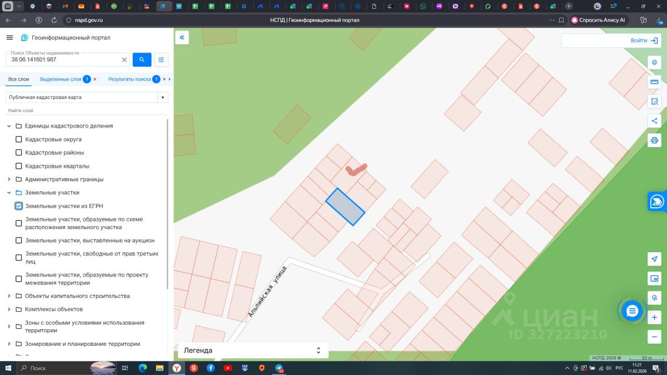Click the blue search magnifier button
667x375 pixels.
[x=142, y=60]
